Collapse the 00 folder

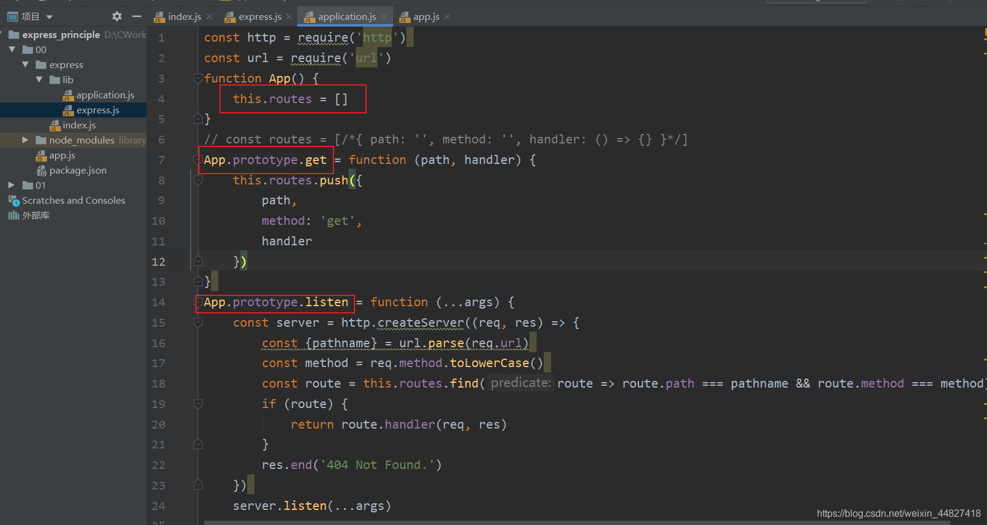pos(12,49)
